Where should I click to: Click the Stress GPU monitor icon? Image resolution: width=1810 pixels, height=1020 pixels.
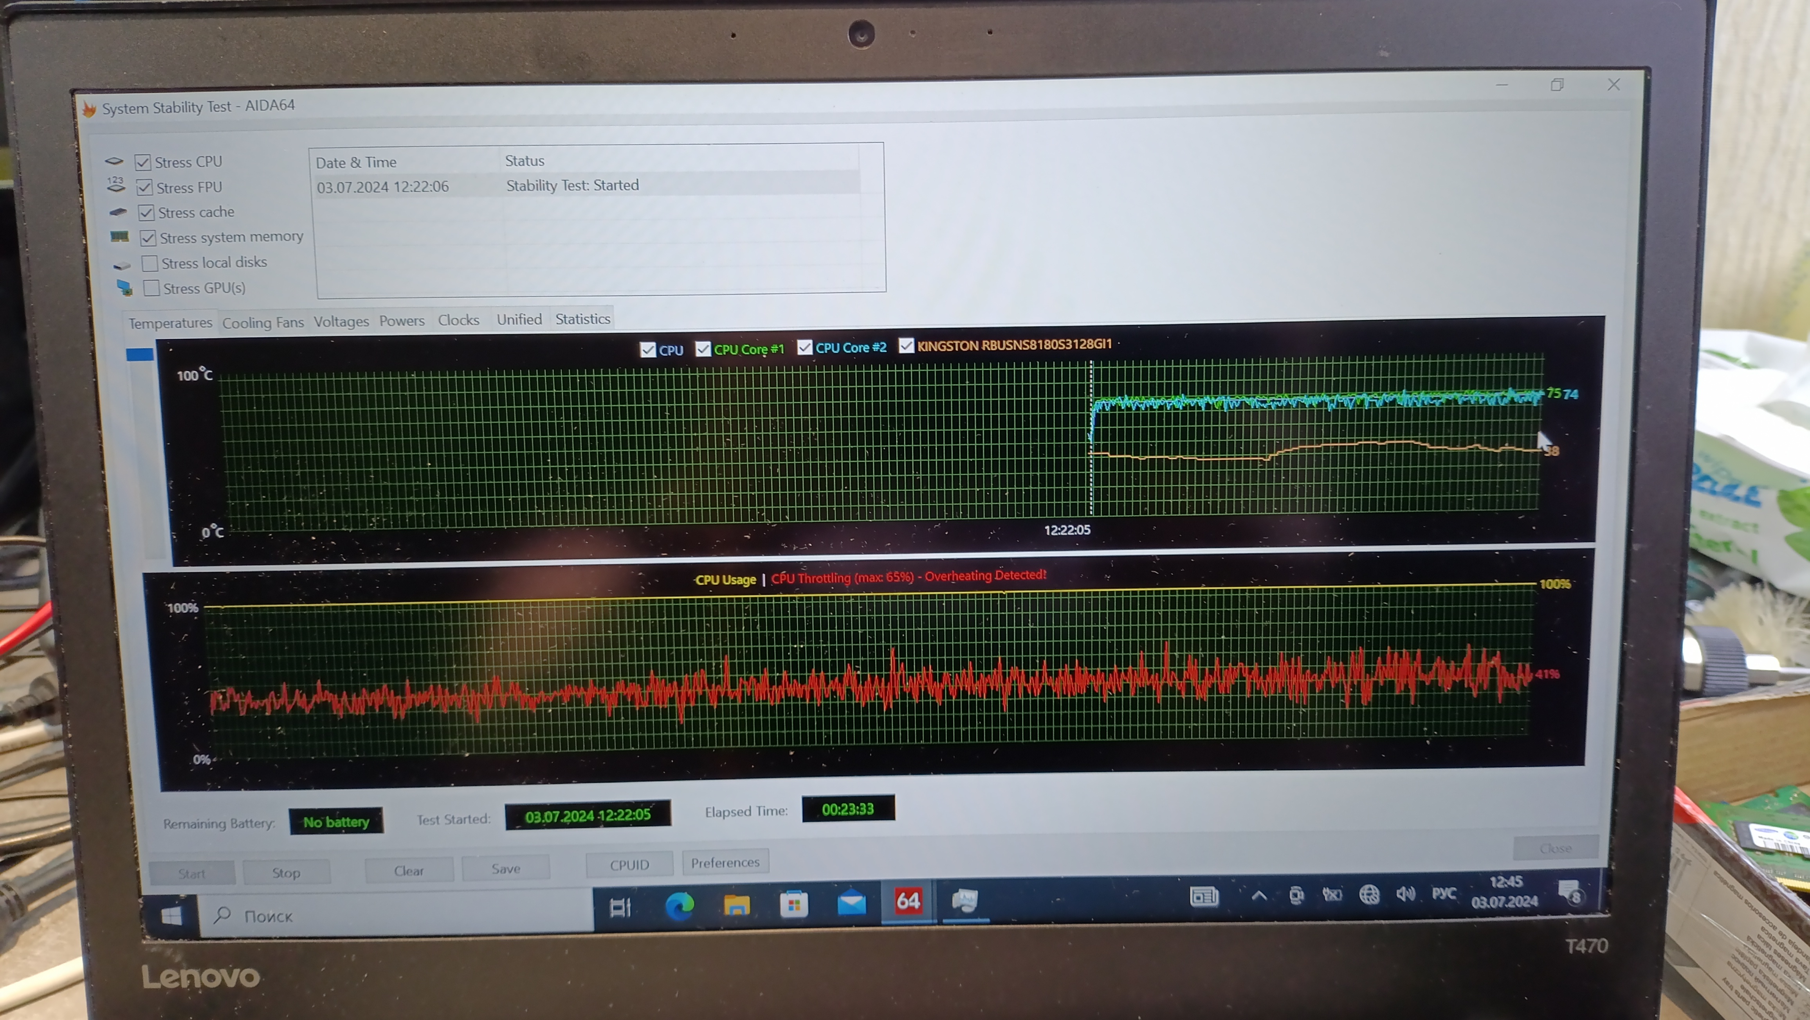point(124,288)
